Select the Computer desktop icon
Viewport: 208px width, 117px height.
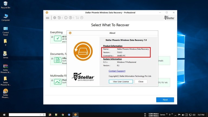point(5,17)
